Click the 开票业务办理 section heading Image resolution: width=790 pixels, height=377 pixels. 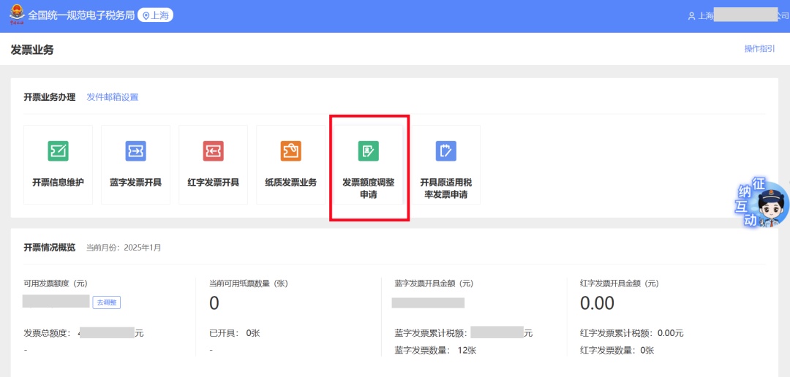(x=50, y=97)
